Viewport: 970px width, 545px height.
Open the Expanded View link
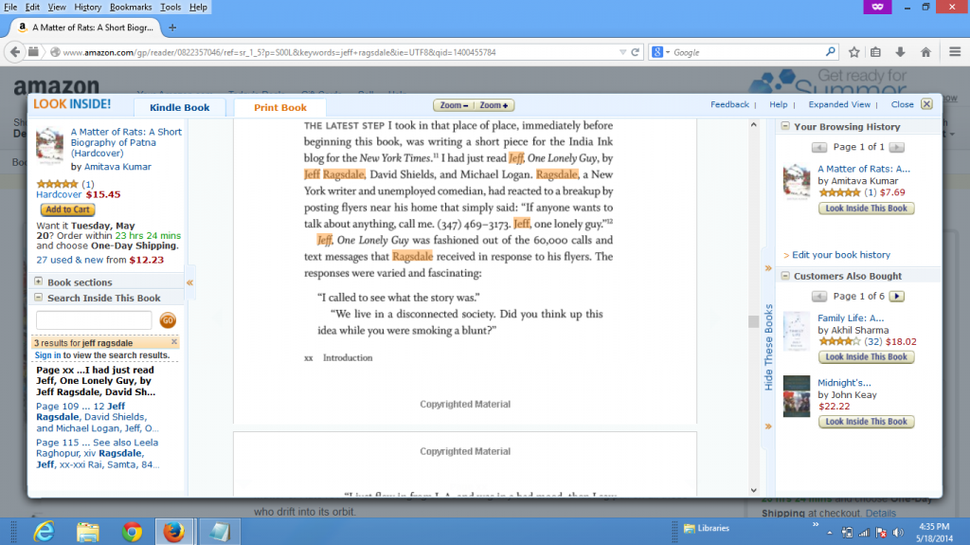(838, 104)
